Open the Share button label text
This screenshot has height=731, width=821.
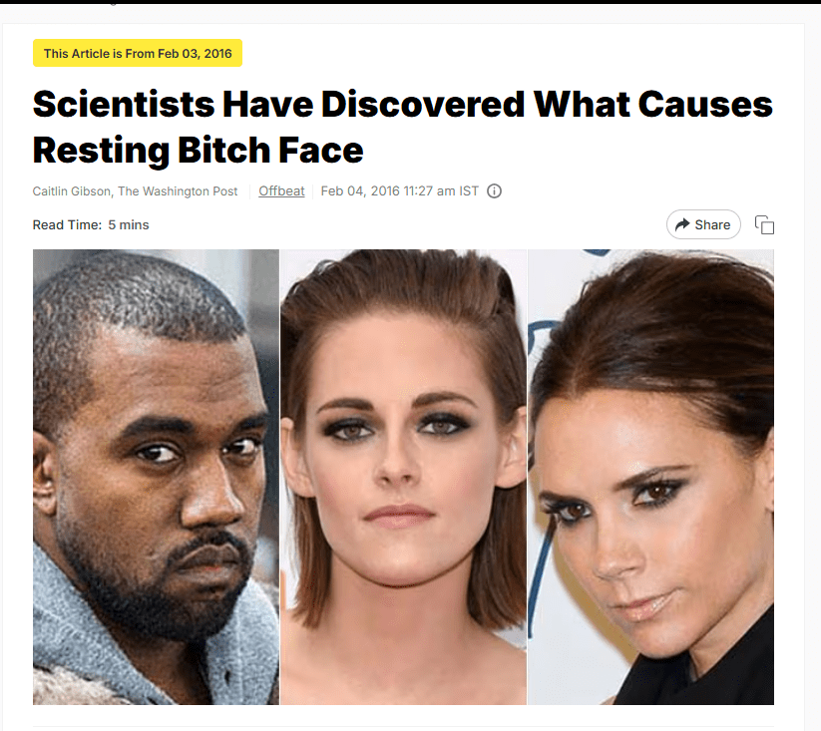tap(712, 224)
